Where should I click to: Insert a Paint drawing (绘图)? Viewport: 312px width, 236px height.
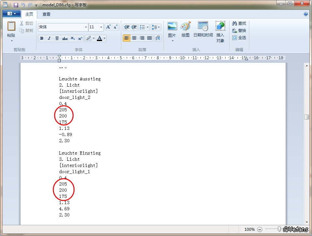[x=186, y=30]
